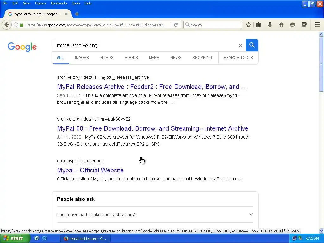This screenshot has width=324, height=243.
Task: Click the scrollbar down arrow
Action: point(321,231)
